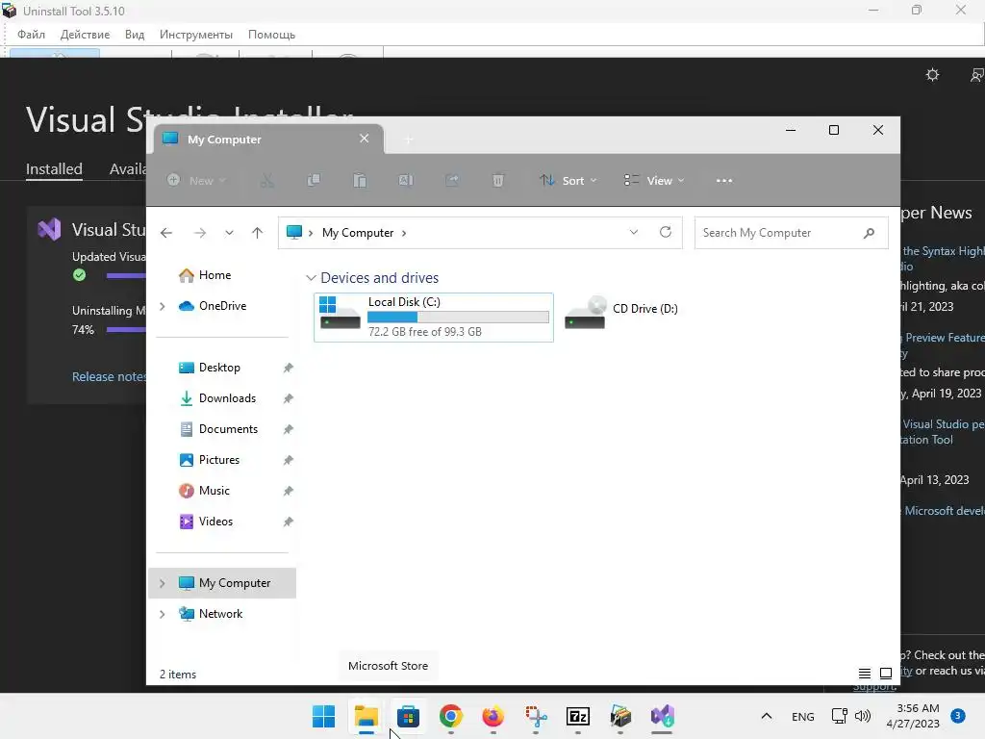Screen dimensions: 985x739
Task: Open the Sort dropdown
Action: [x=568, y=181]
